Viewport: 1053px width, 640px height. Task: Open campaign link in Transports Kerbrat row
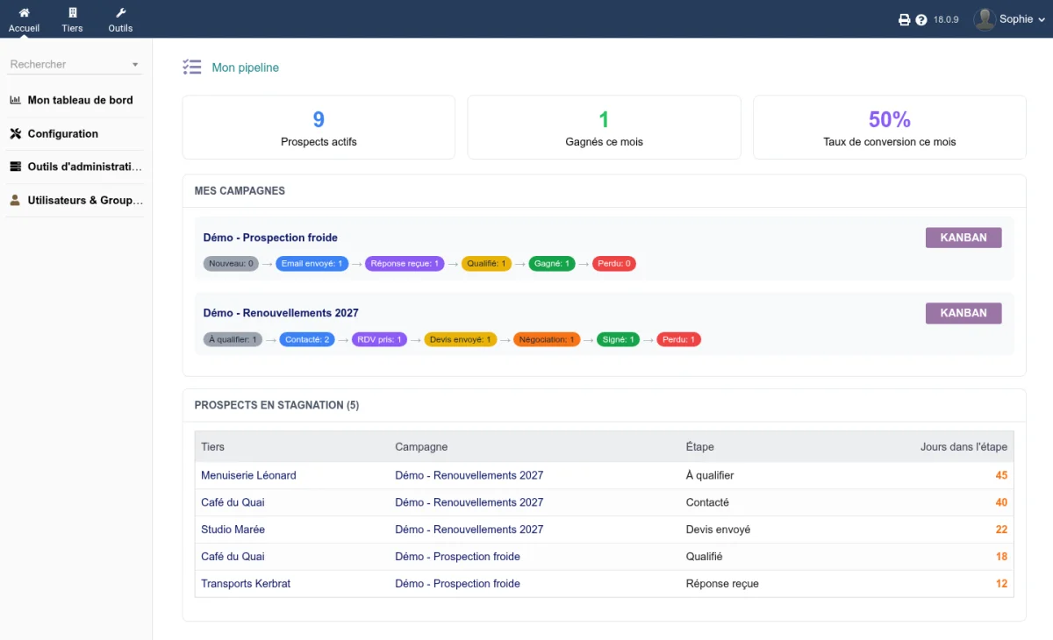tap(457, 584)
